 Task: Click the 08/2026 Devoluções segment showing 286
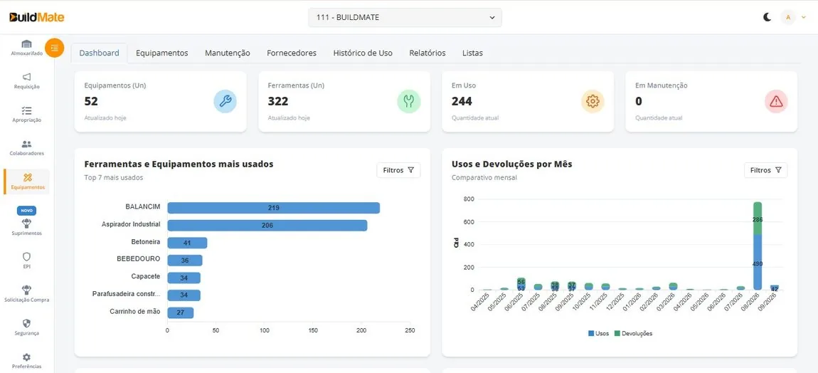pos(758,219)
